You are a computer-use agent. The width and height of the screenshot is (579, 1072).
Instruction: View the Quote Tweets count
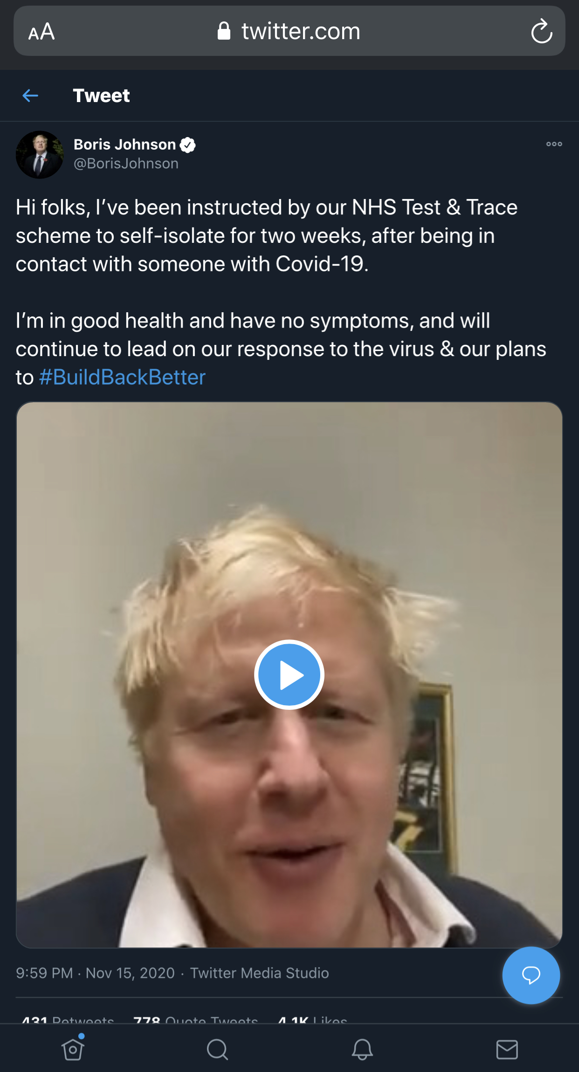tap(196, 1020)
